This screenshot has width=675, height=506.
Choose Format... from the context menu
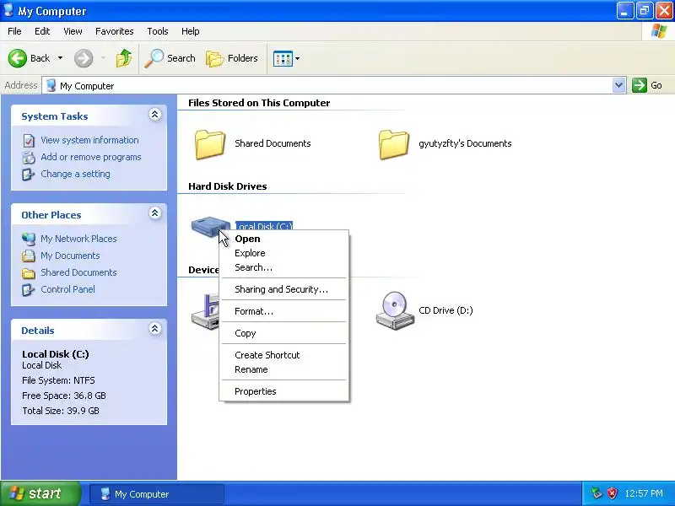point(284,311)
